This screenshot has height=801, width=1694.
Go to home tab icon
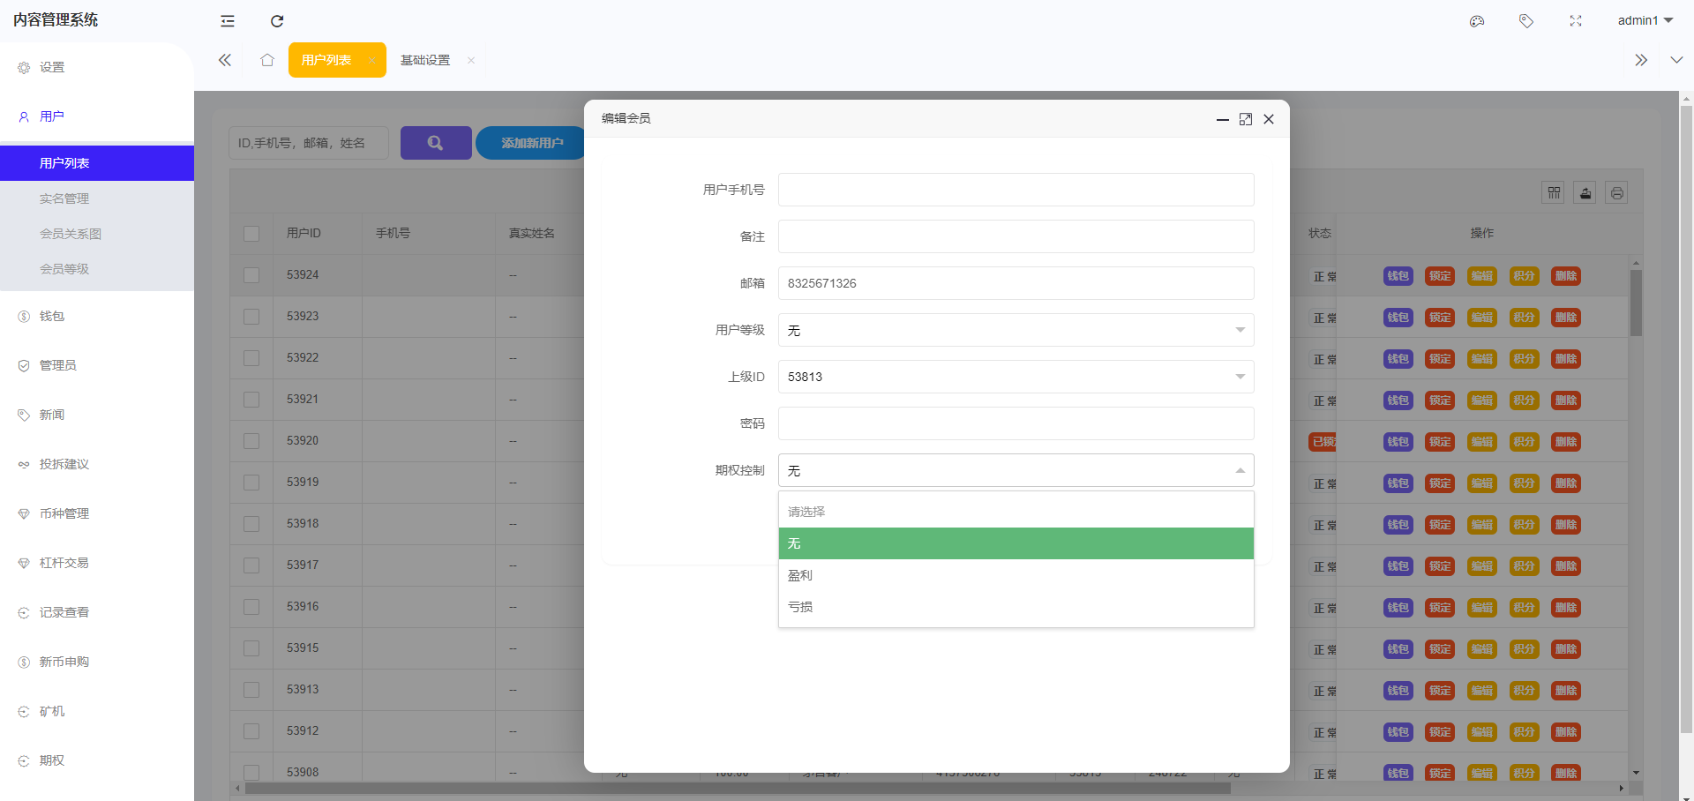coord(267,60)
